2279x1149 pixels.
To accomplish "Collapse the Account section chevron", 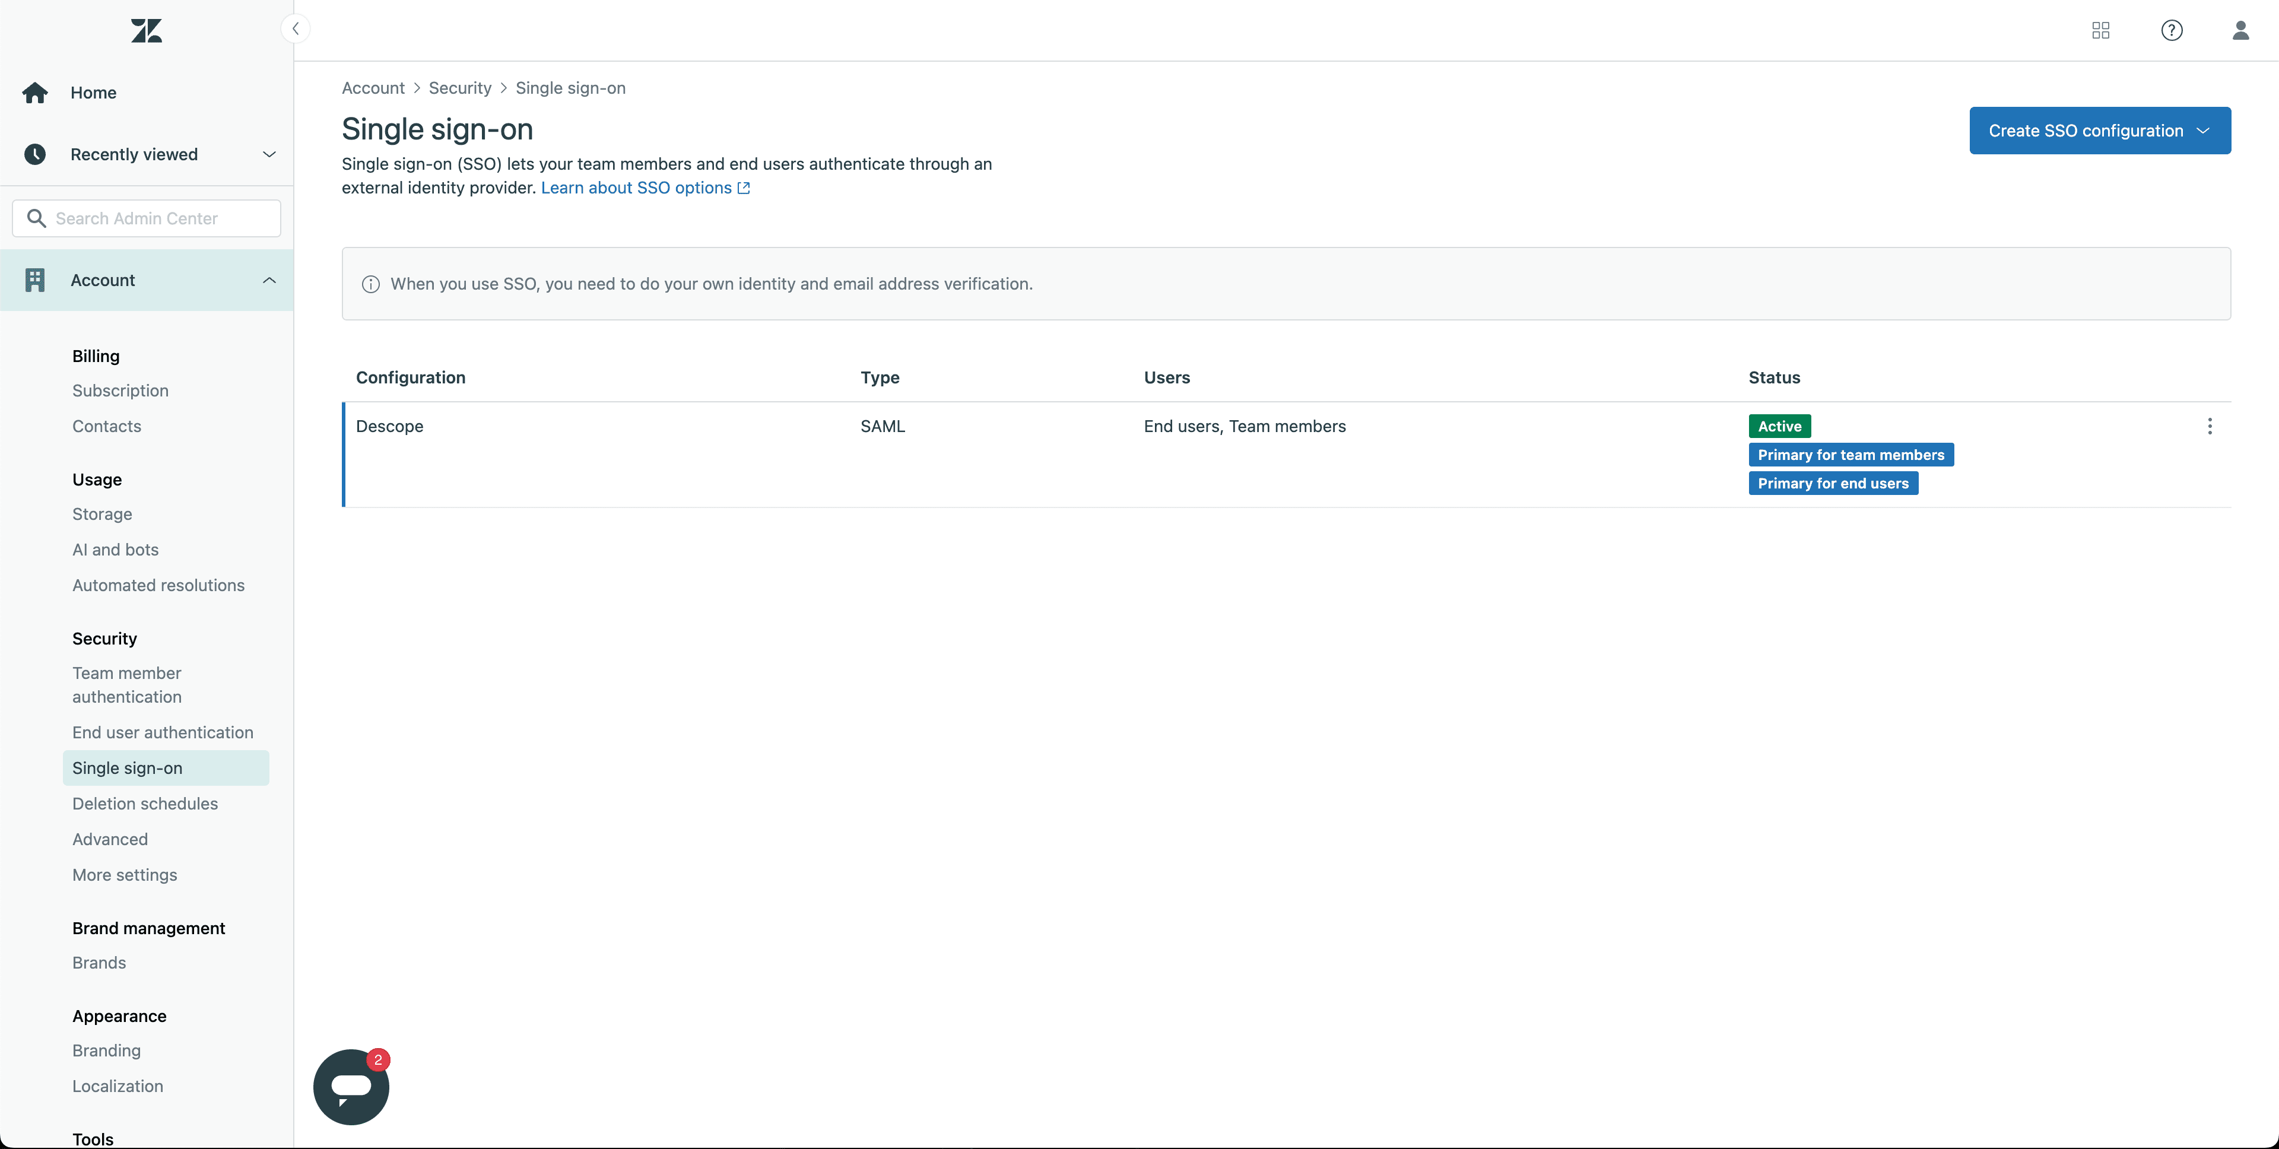I will 269,280.
